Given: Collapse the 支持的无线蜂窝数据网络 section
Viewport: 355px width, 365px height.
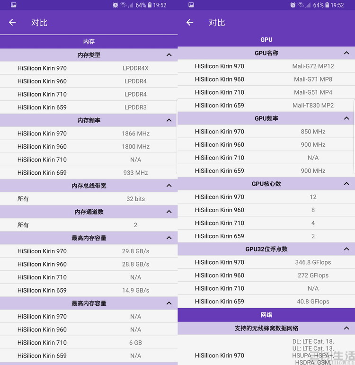Looking at the screenshot, I should click(x=346, y=328).
